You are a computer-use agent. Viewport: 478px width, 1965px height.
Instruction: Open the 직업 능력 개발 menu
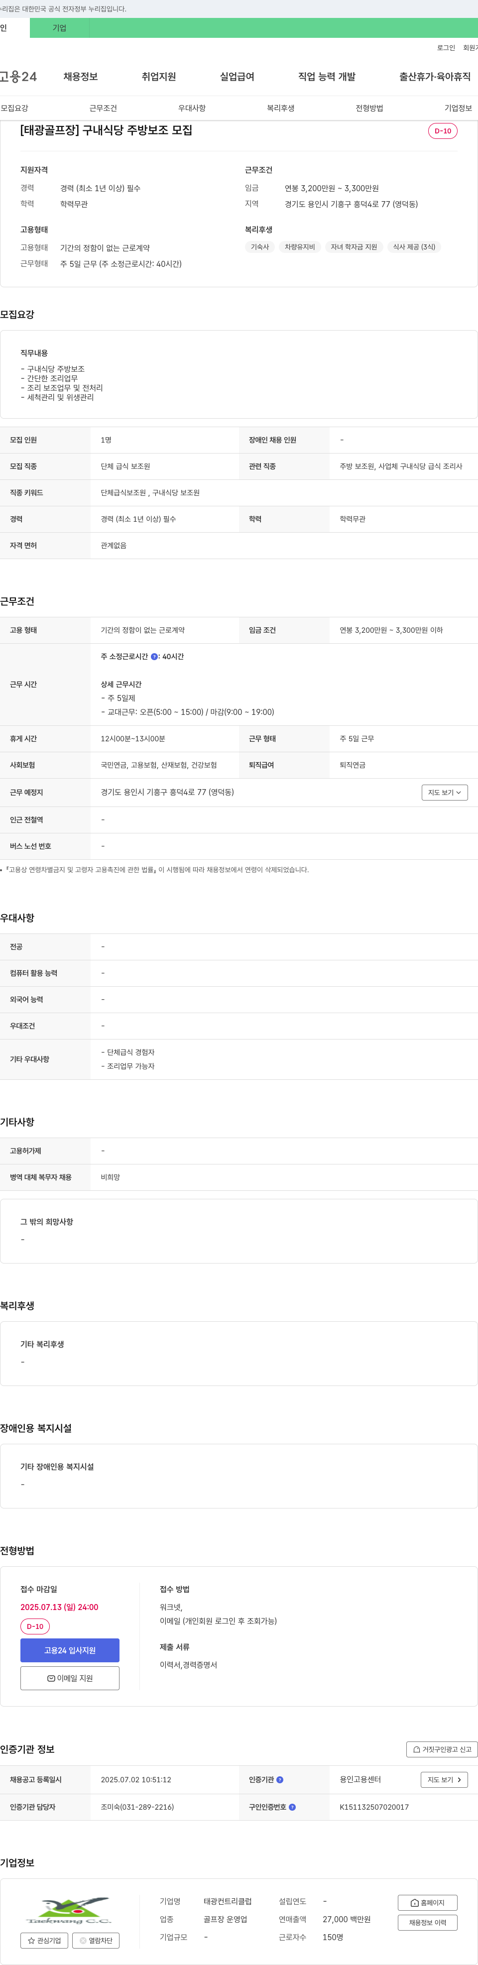tap(327, 76)
